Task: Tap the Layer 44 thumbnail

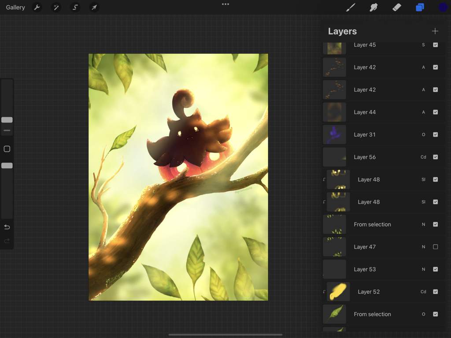Action: coord(334,112)
